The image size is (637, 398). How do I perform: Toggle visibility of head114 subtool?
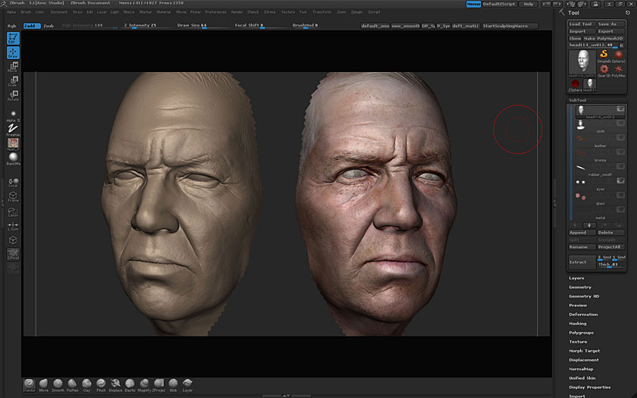620,109
